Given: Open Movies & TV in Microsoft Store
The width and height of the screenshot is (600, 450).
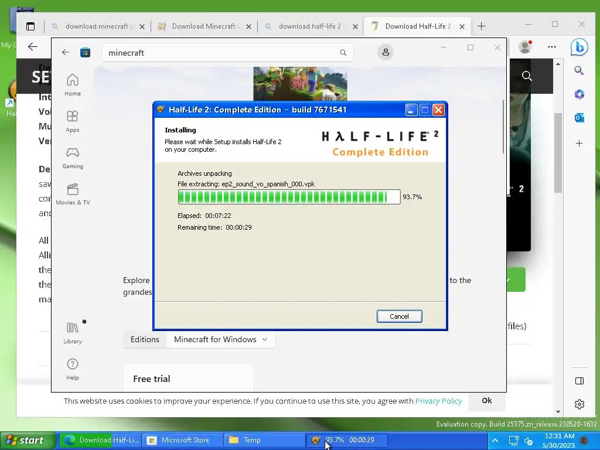Looking at the screenshot, I should (72, 194).
